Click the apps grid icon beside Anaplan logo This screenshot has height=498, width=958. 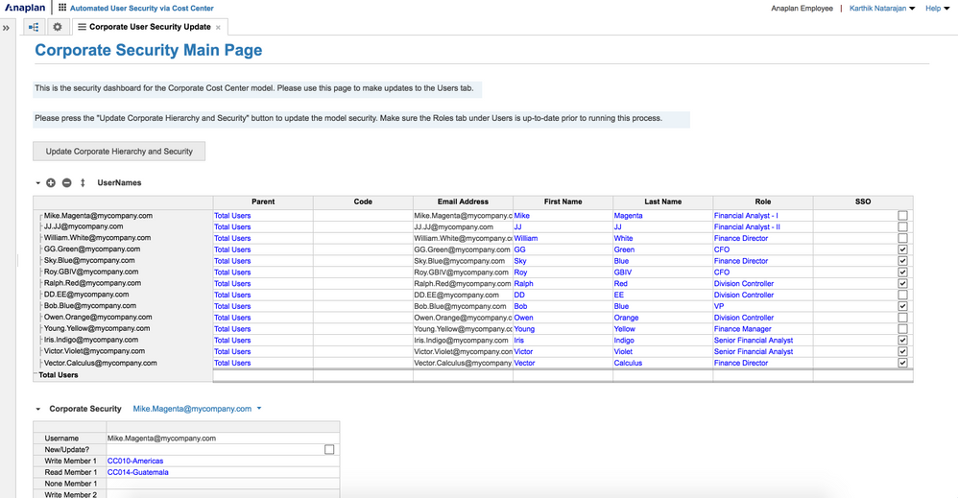click(62, 8)
